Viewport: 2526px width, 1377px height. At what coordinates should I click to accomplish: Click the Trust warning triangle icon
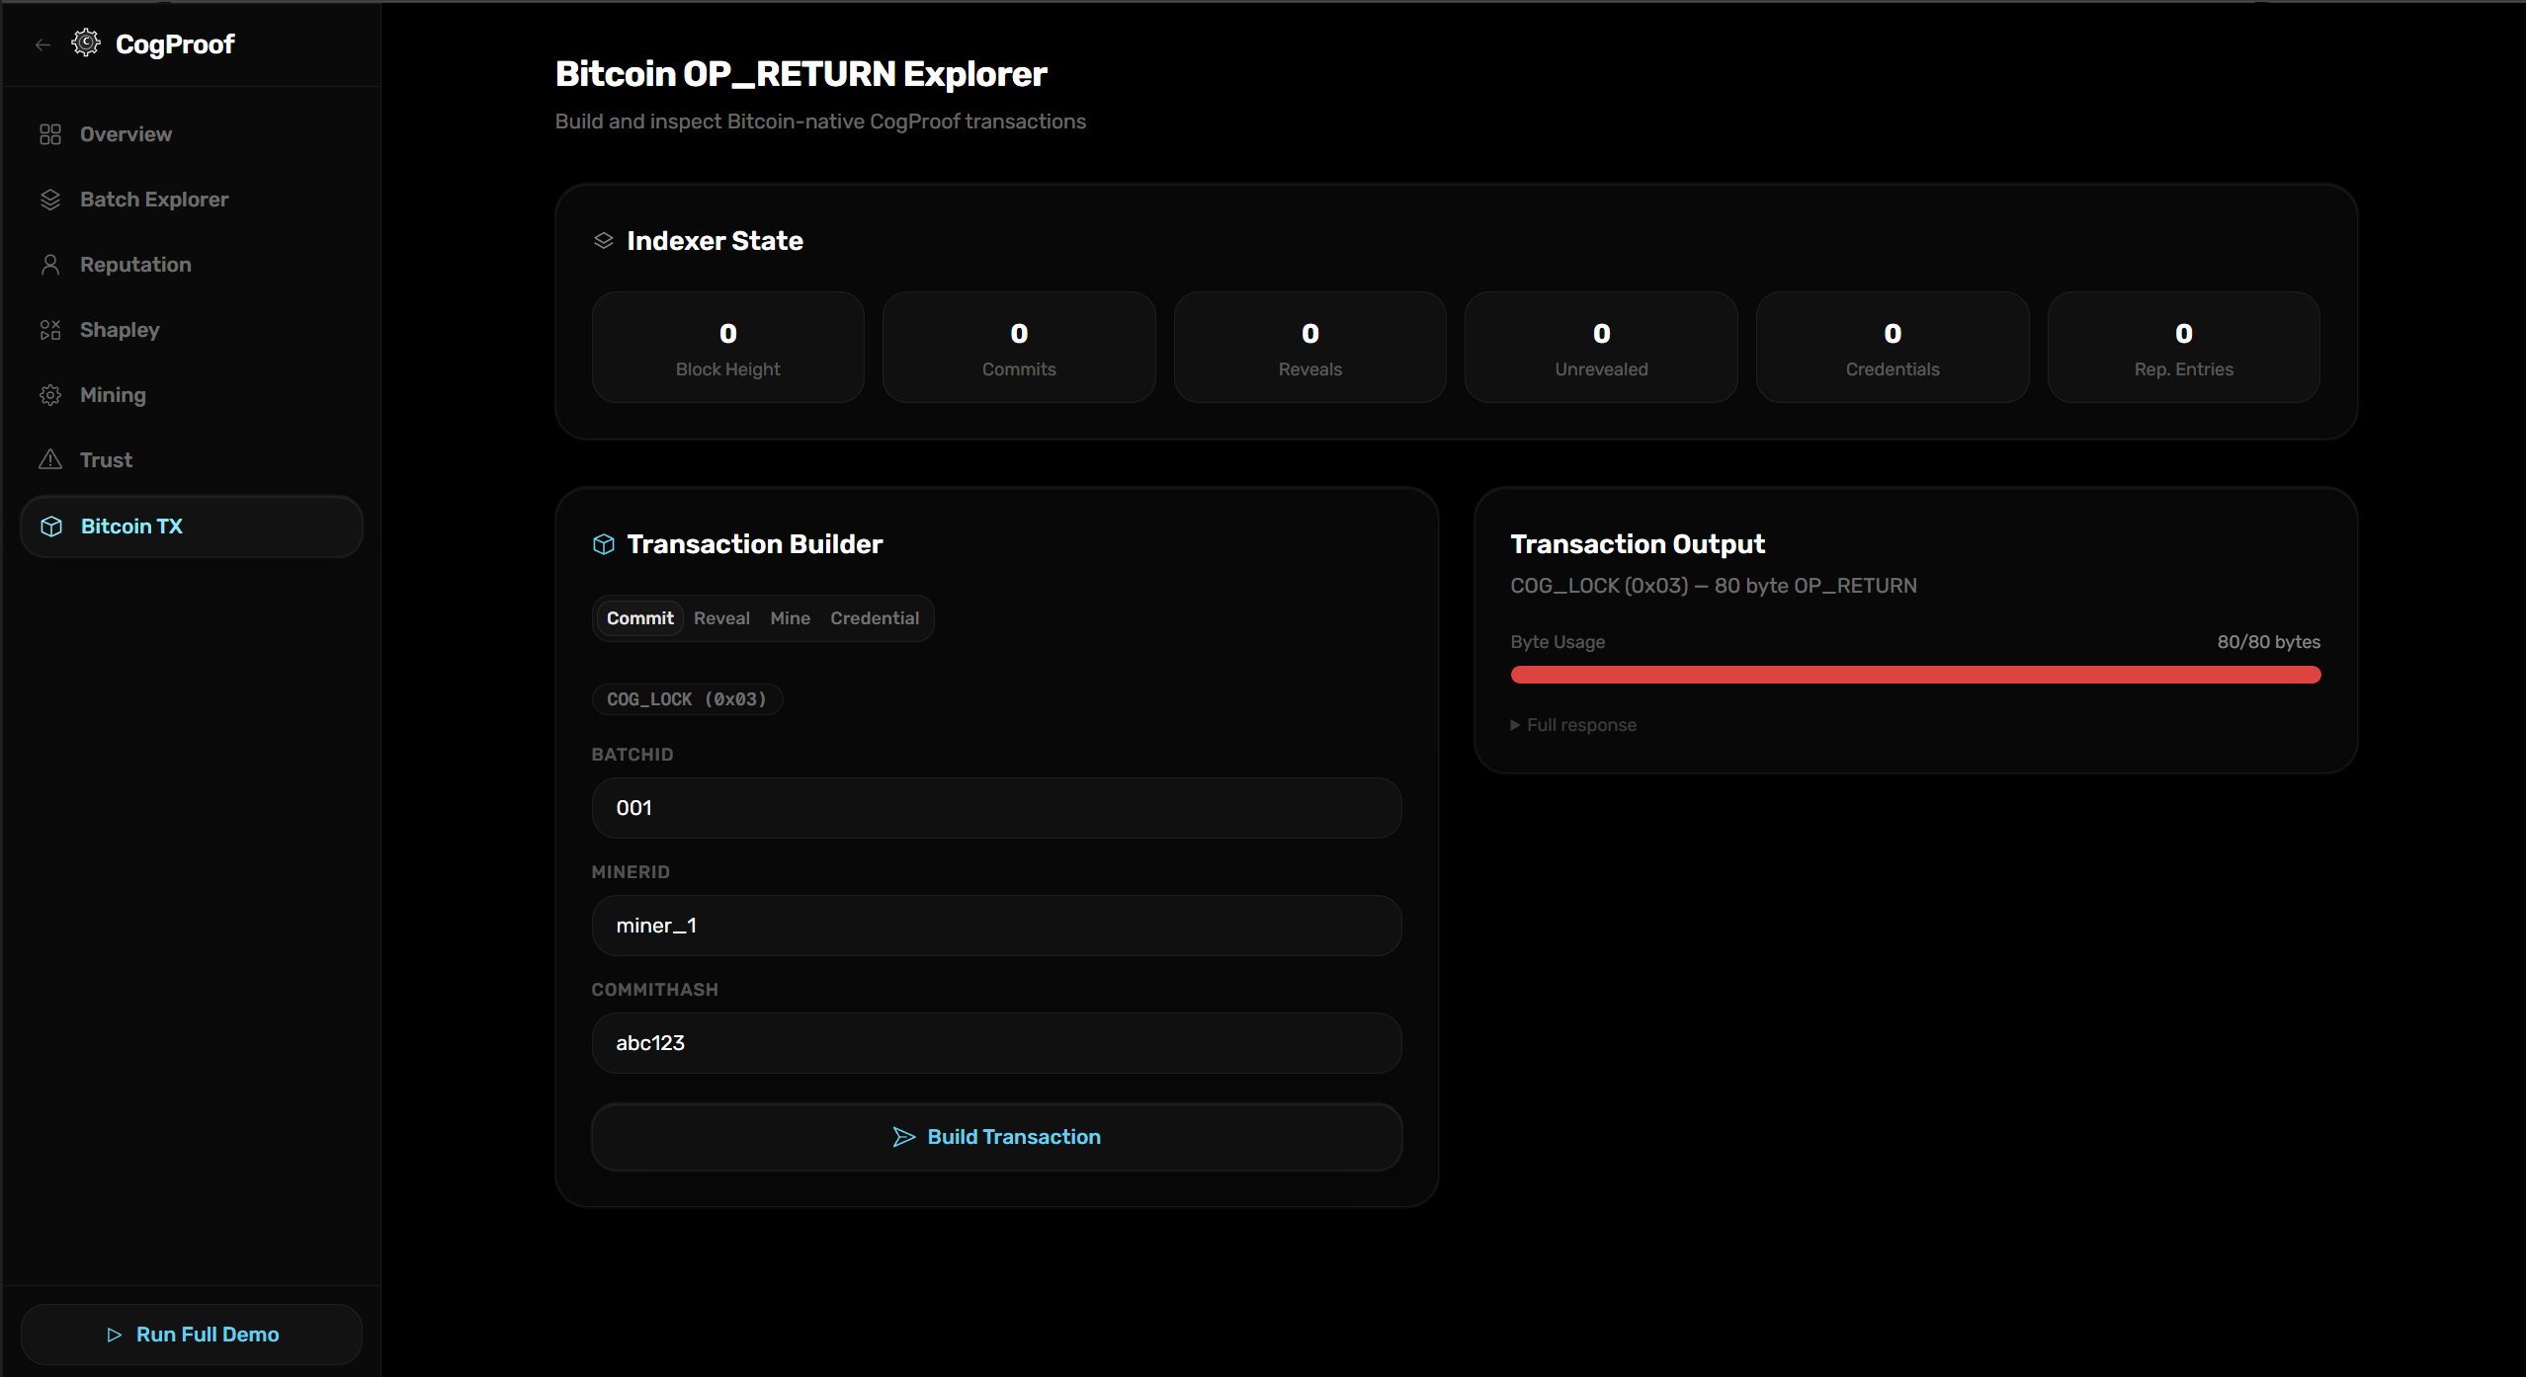click(x=50, y=460)
